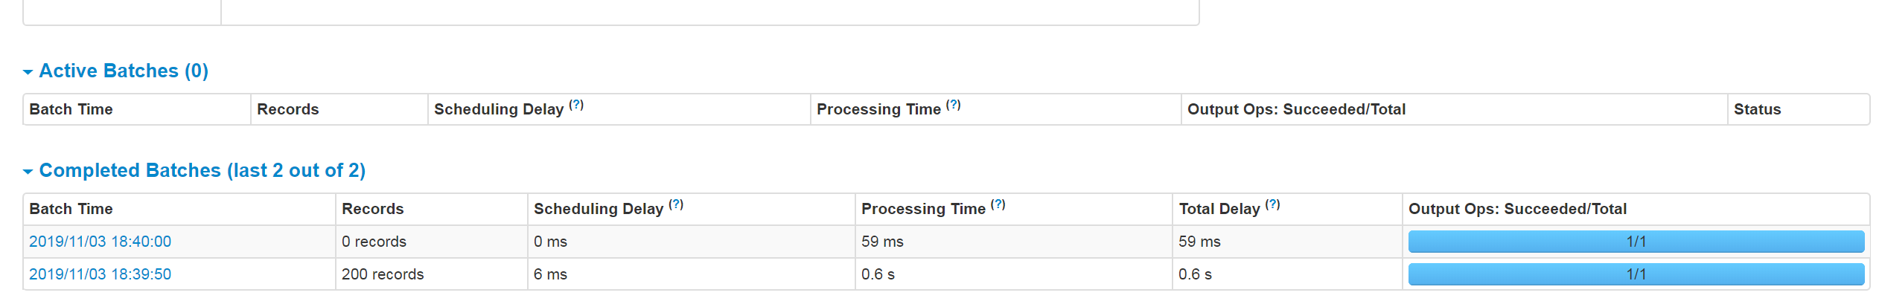Click Total Delay column header
1879x304 pixels.
click(x=1219, y=209)
